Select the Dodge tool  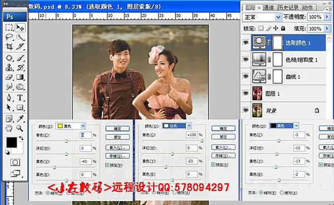pos(20,86)
